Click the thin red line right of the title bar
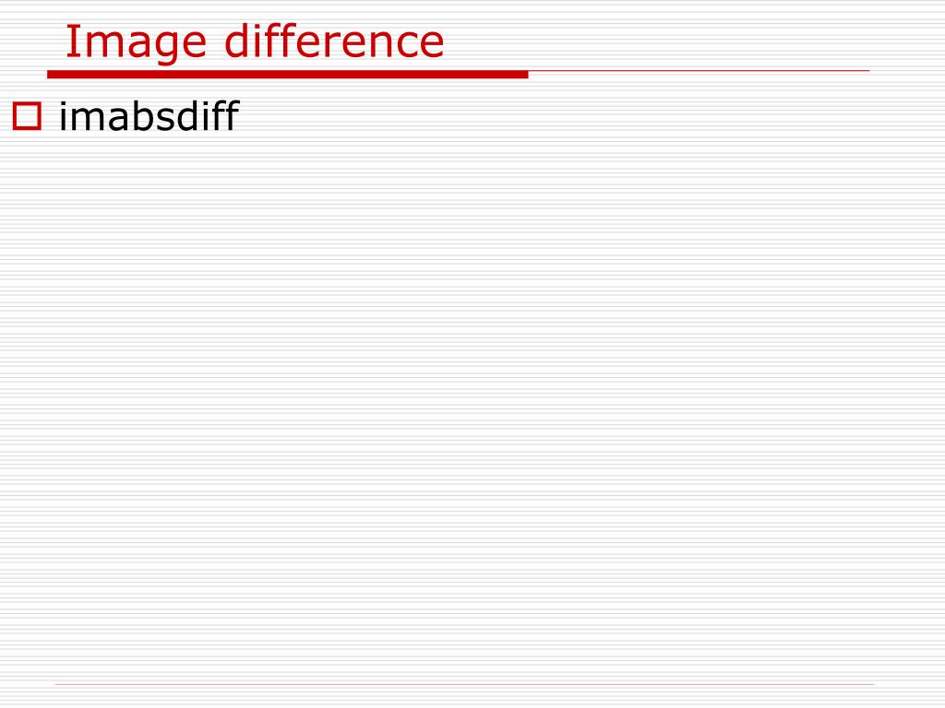The width and height of the screenshot is (945, 708). 700,71
